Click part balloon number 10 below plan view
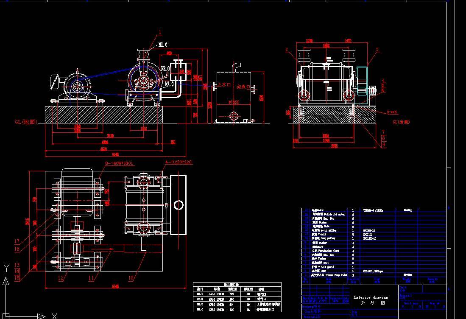466x319 pixels. pos(131,278)
